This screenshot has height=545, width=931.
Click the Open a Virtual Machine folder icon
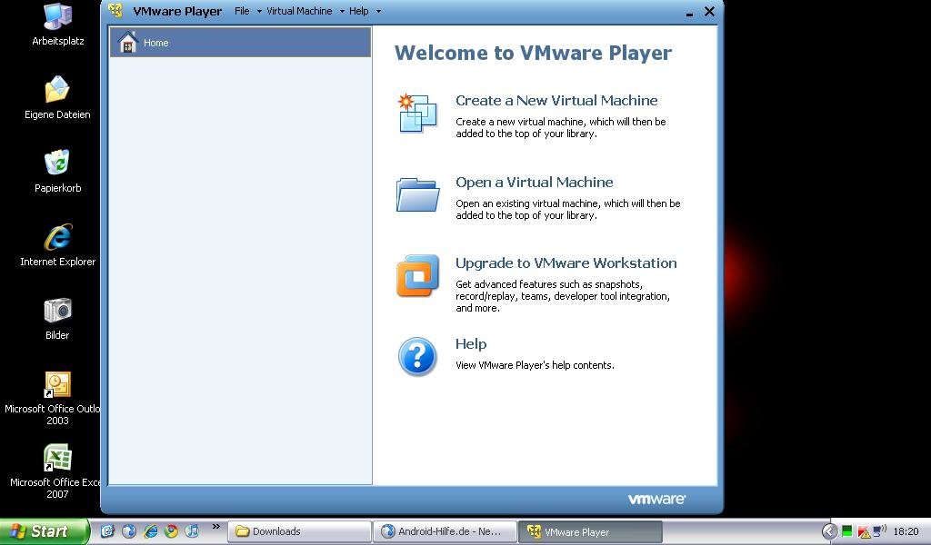[417, 194]
